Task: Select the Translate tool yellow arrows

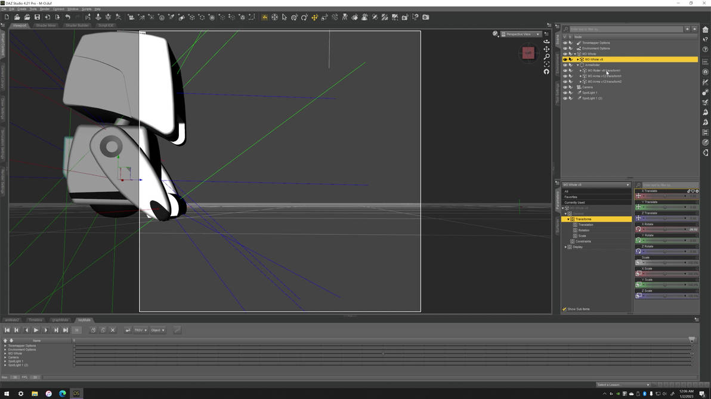Action: pyautogui.click(x=314, y=17)
